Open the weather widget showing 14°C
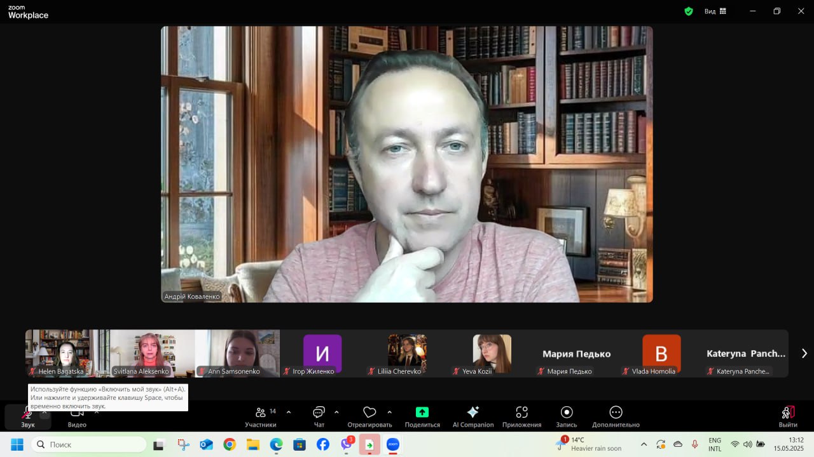This screenshot has height=457, width=814. tap(589, 444)
